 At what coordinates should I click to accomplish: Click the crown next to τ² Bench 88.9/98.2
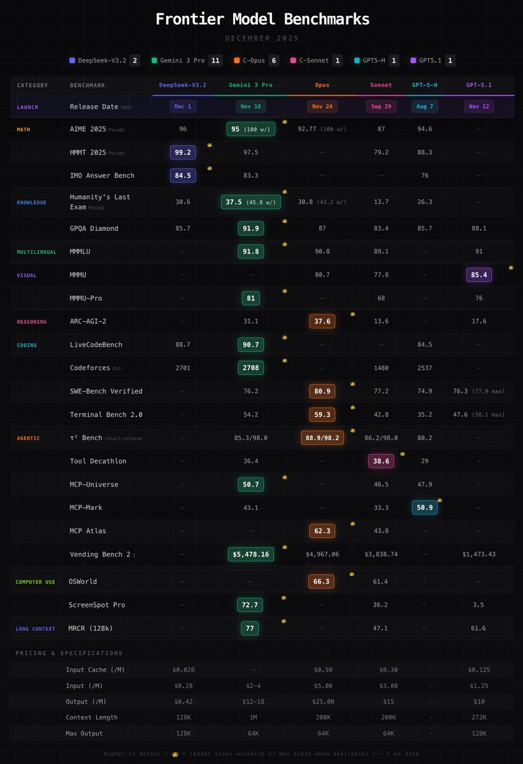(352, 430)
